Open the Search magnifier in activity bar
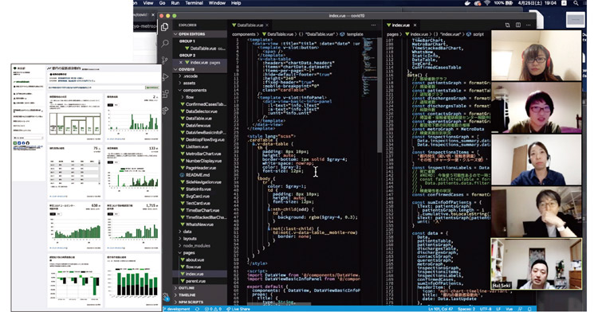The width and height of the screenshot is (598, 312). click(165, 43)
